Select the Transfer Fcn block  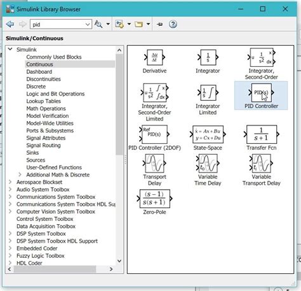(262, 134)
